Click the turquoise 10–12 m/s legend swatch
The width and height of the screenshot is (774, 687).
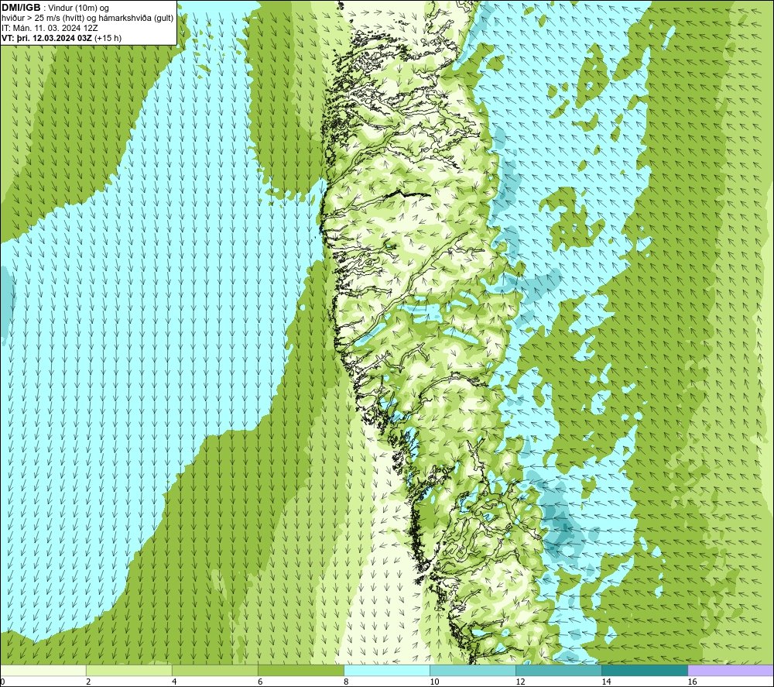click(473, 670)
